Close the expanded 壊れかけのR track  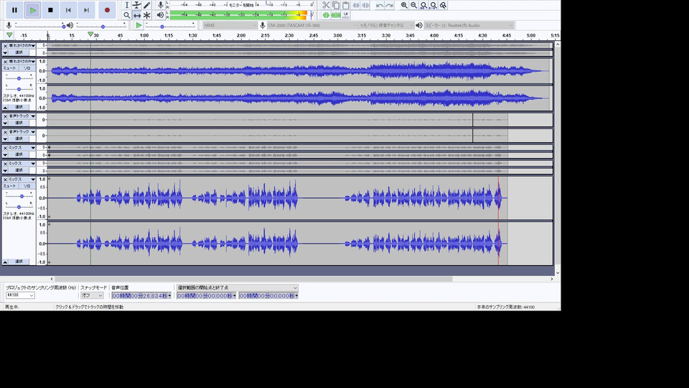tap(5, 62)
